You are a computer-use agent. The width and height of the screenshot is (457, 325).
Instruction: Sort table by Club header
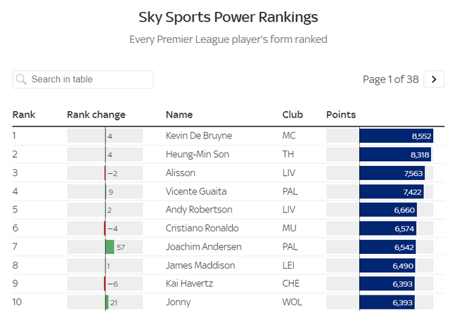(x=292, y=115)
